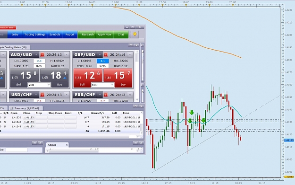Screen dimensions: 295x185
Task: Open the Entry menu button
Action: 15,35
